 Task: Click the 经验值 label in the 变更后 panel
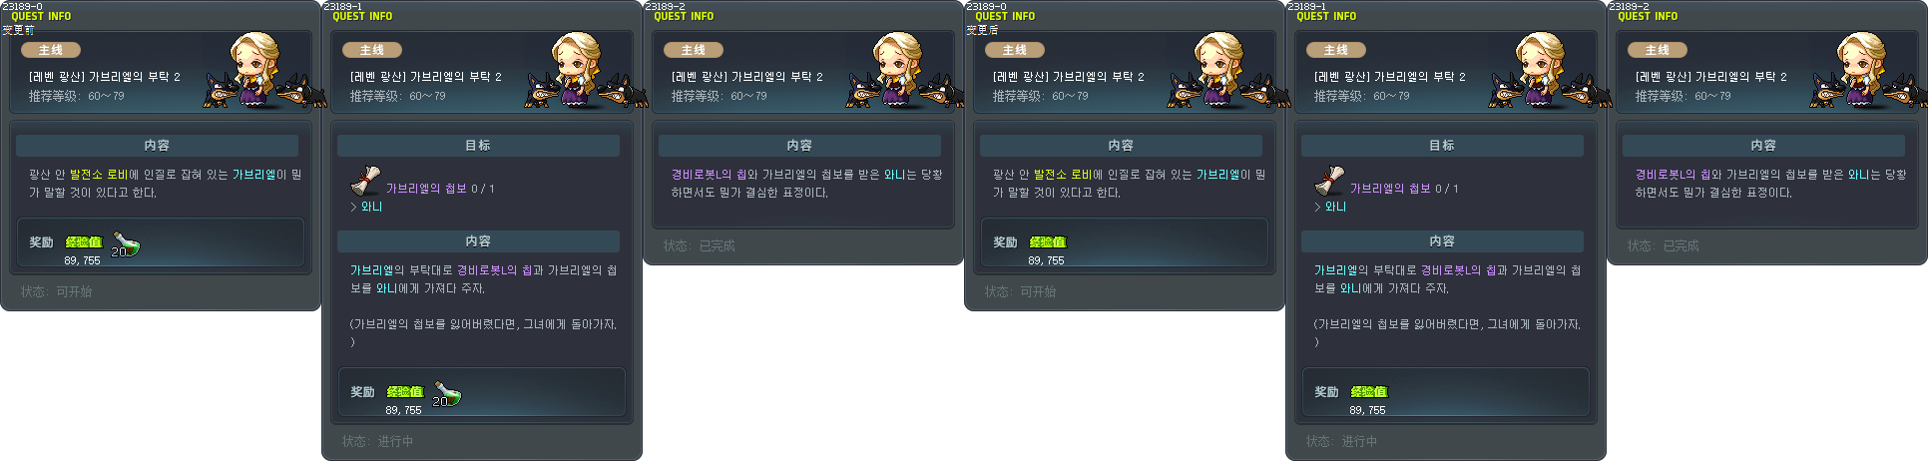click(1048, 242)
